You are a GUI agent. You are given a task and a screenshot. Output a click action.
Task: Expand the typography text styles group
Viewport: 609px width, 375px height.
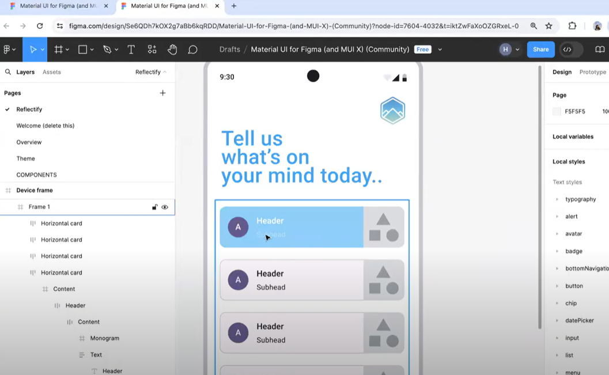(557, 199)
